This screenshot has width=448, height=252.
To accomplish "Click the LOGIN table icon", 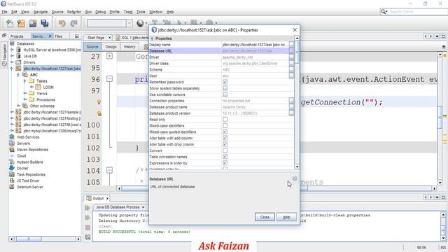I will (x=38, y=87).
